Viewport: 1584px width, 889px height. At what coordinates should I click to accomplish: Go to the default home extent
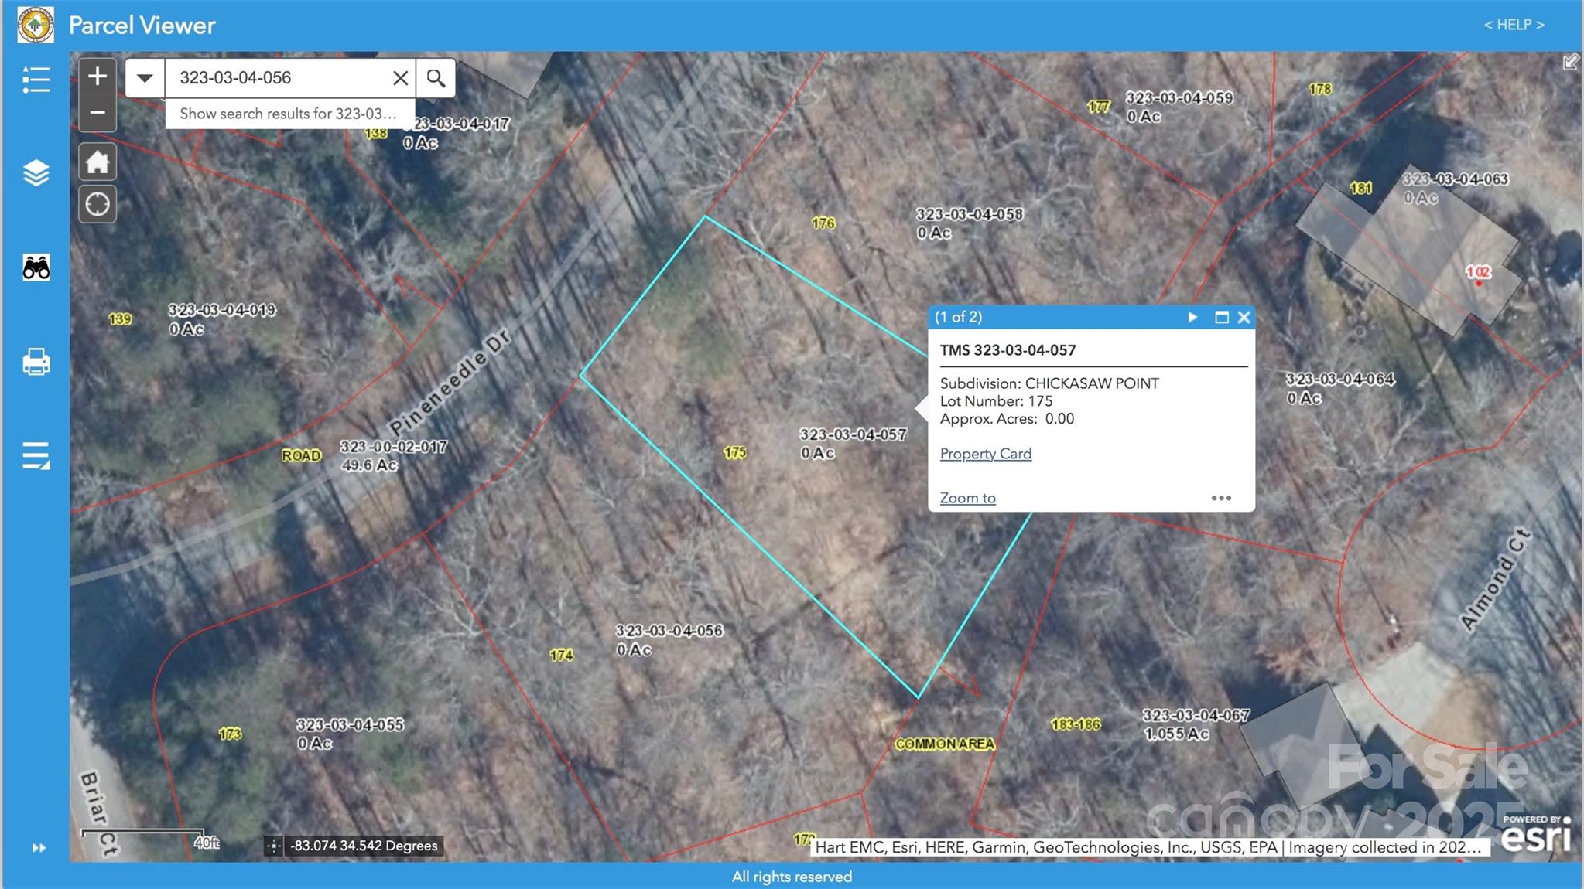(x=98, y=162)
